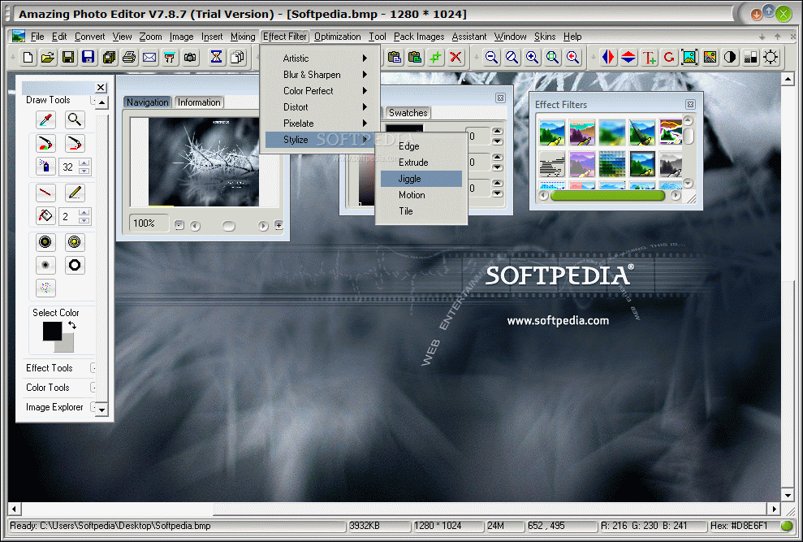Flip image vertically icon

coord(628,58)
